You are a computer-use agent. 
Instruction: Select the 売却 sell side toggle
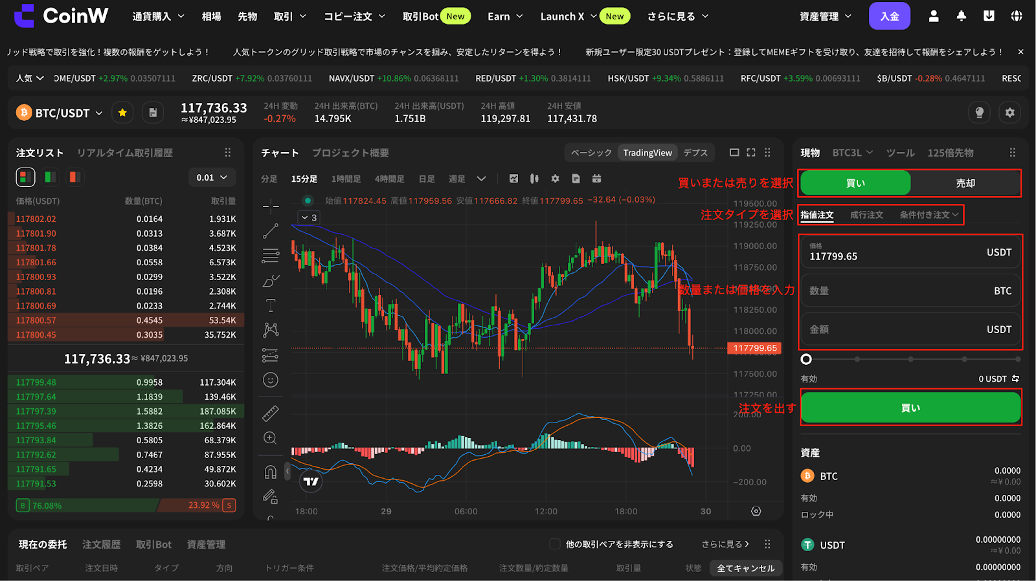(965, 183)
